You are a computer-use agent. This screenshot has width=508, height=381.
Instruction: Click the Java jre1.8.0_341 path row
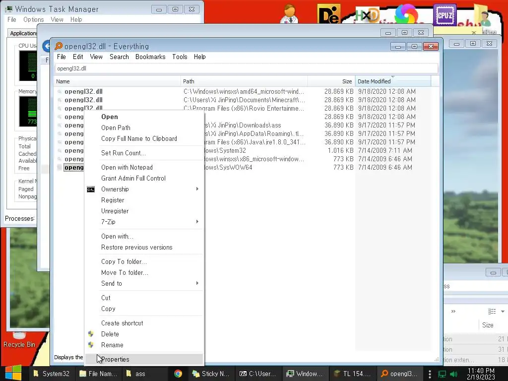255,142
